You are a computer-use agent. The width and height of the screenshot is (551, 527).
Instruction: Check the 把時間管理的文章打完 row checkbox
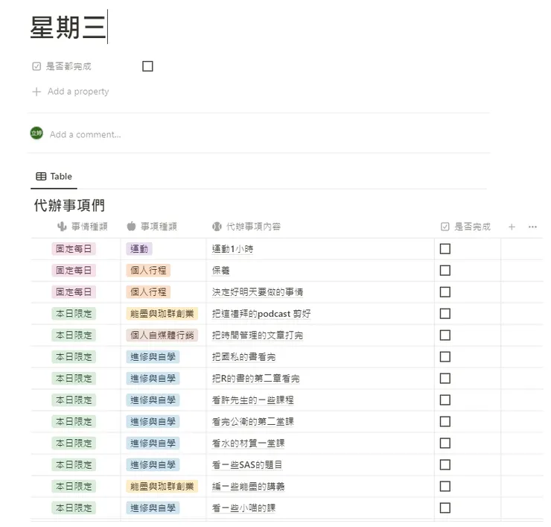coord(445,335)
